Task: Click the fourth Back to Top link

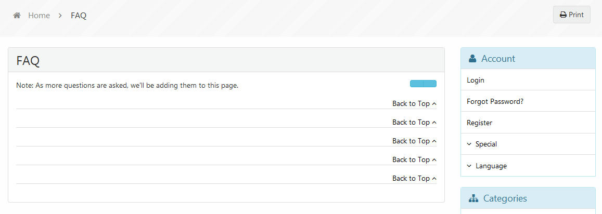Action: pyautogui.click(x=414, y=160)
